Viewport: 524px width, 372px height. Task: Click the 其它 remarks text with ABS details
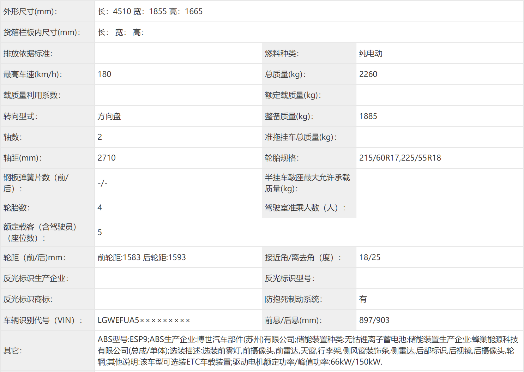click(307, 351)
